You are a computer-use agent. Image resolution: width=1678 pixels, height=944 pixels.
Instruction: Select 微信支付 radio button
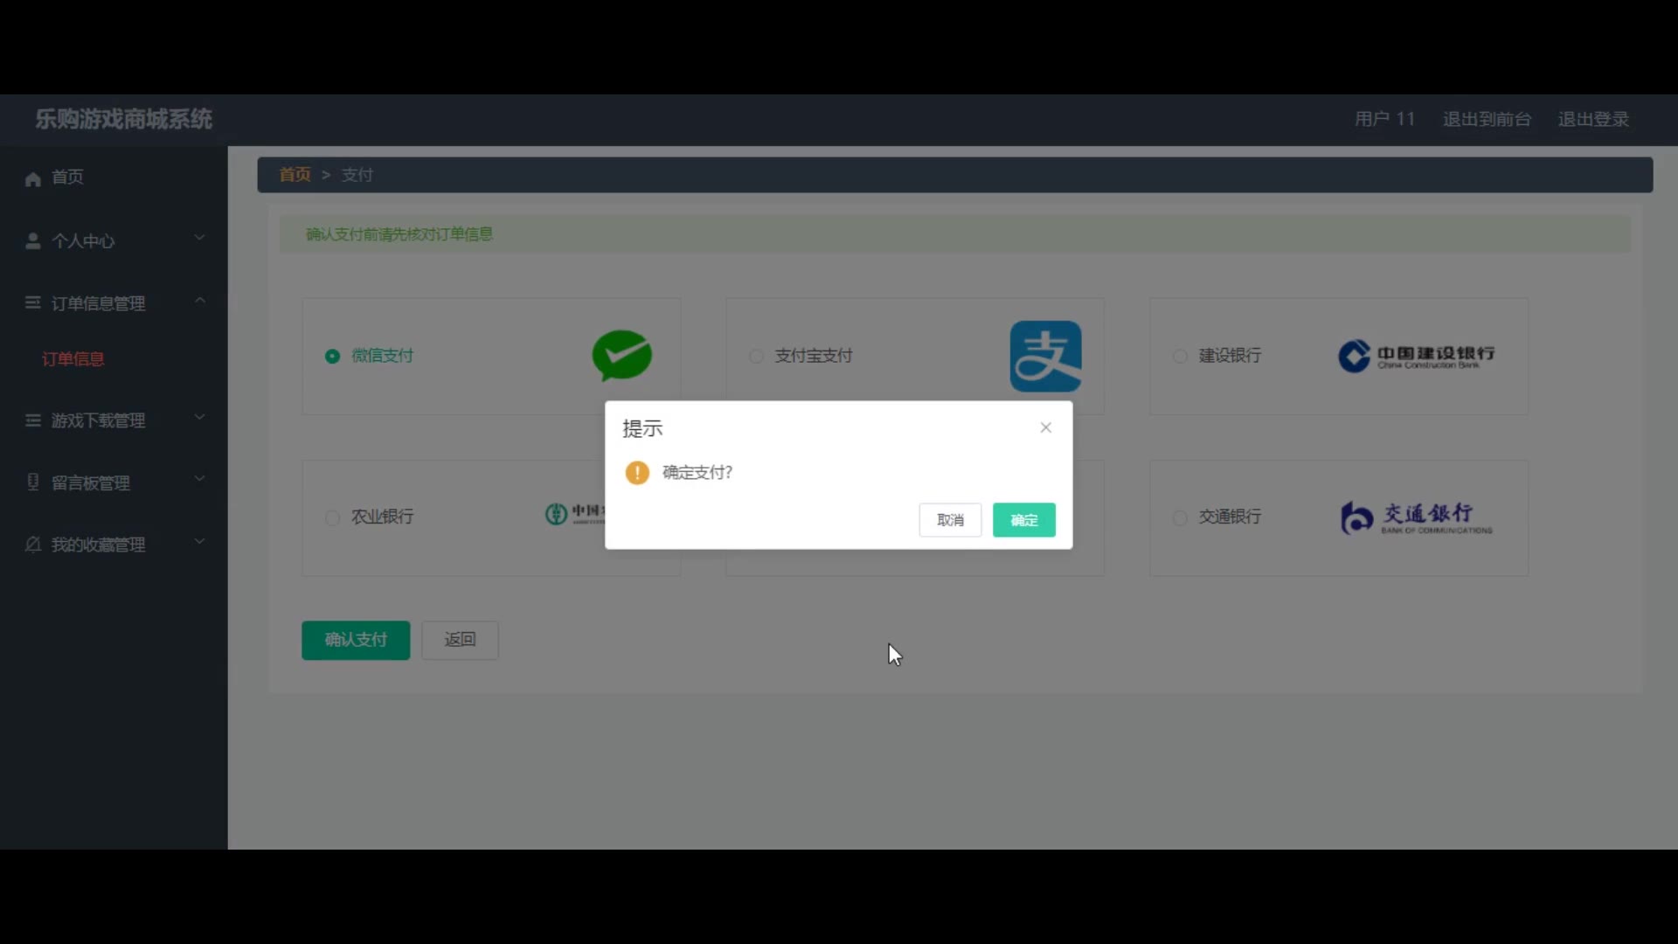(x=332, y=356)
